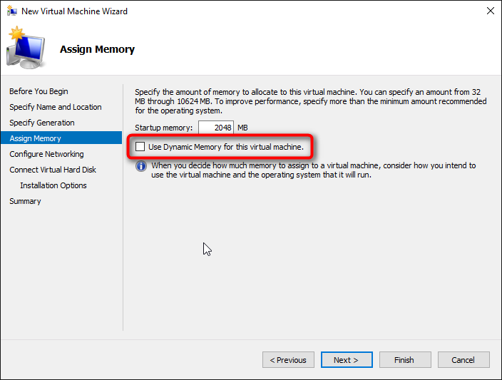Image resolution: width=502 pixels, height=380 pixels.
Task: Click the 'Use Dynamic Memory for this virtual machine.' label
Action: pyautogui.click(x=226, y=147)
